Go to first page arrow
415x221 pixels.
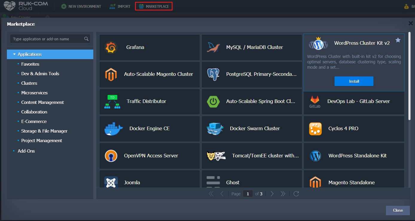pyautogui.click(x=211, y=194)
